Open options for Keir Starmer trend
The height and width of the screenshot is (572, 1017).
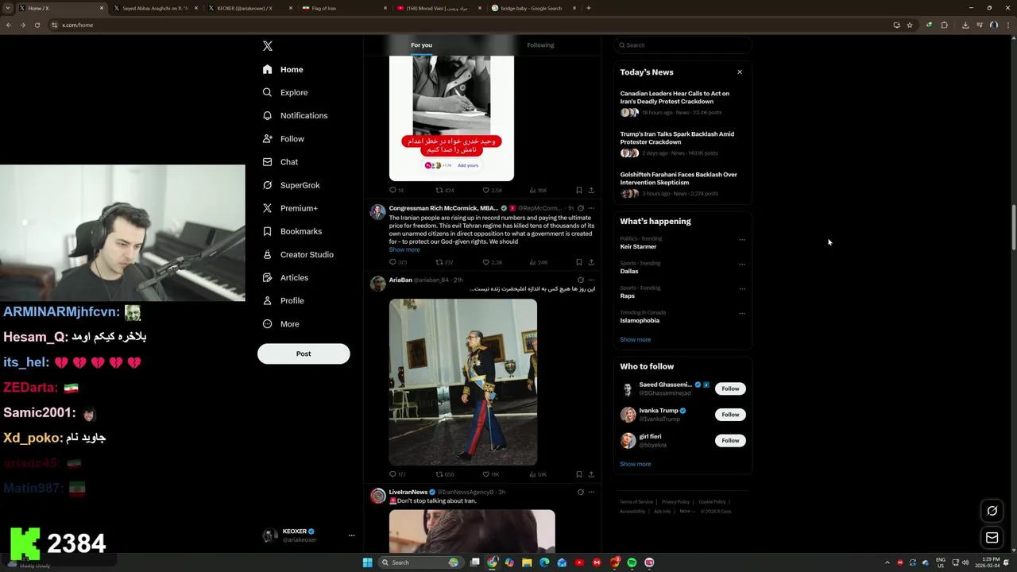point(742,239)
